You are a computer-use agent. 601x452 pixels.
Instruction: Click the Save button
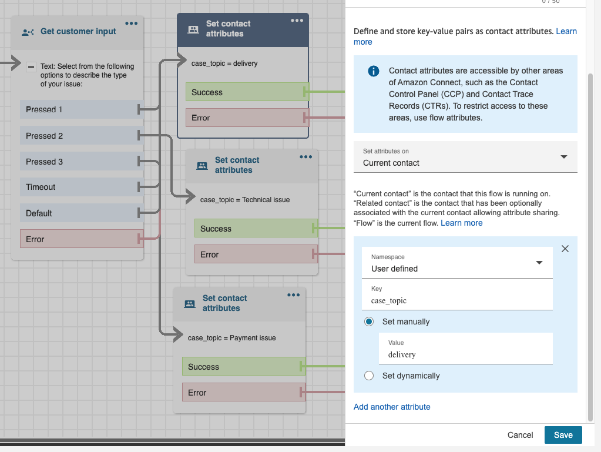tap(563, 435)
